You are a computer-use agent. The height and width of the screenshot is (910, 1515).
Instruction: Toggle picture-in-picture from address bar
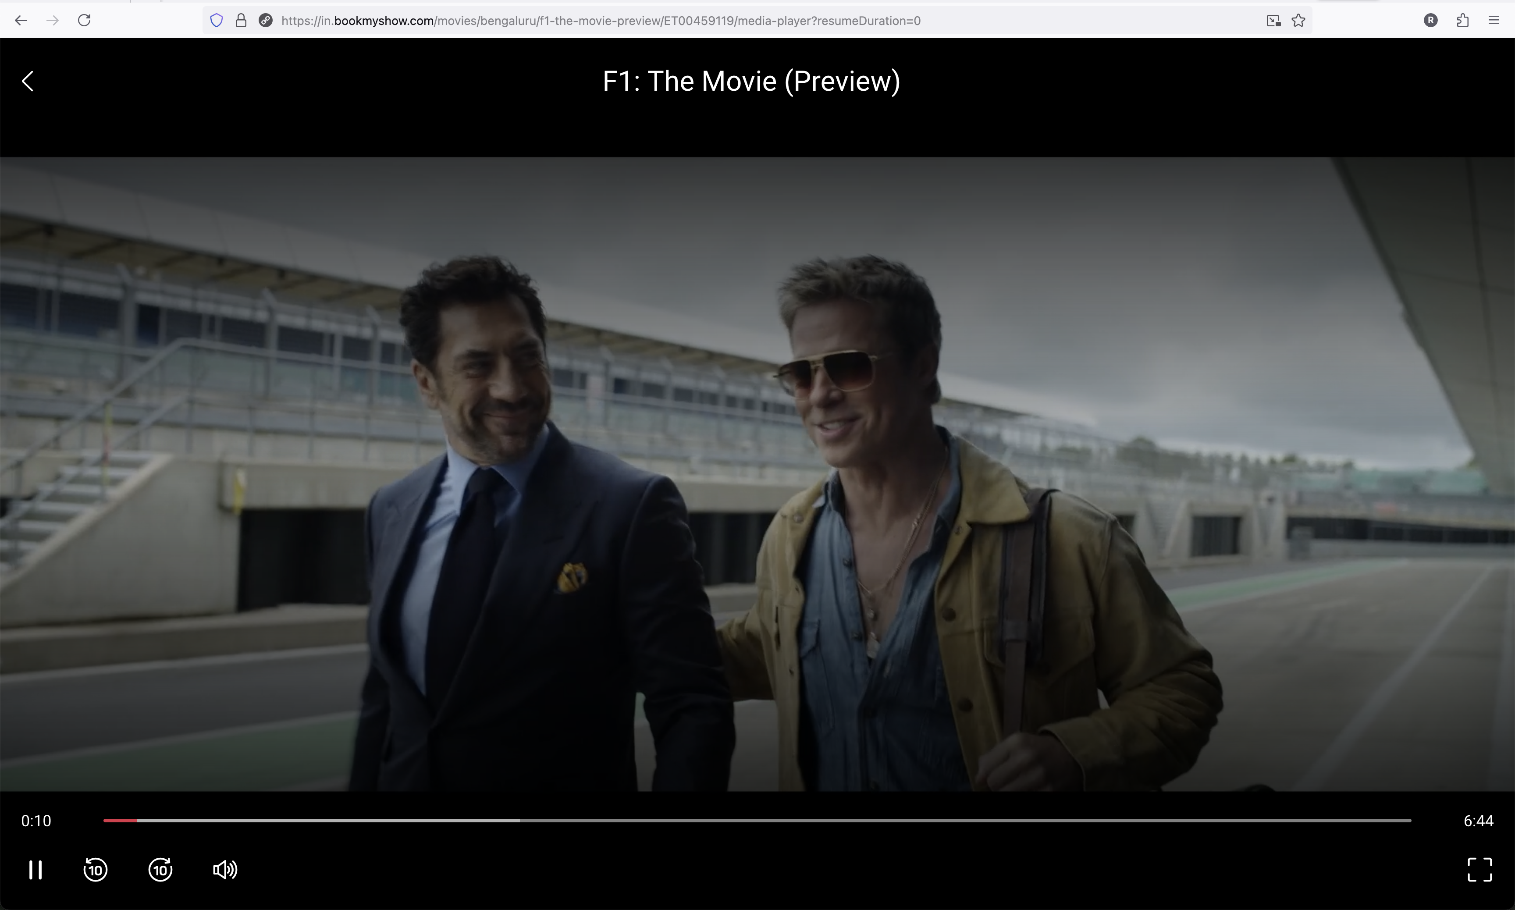1273,20
